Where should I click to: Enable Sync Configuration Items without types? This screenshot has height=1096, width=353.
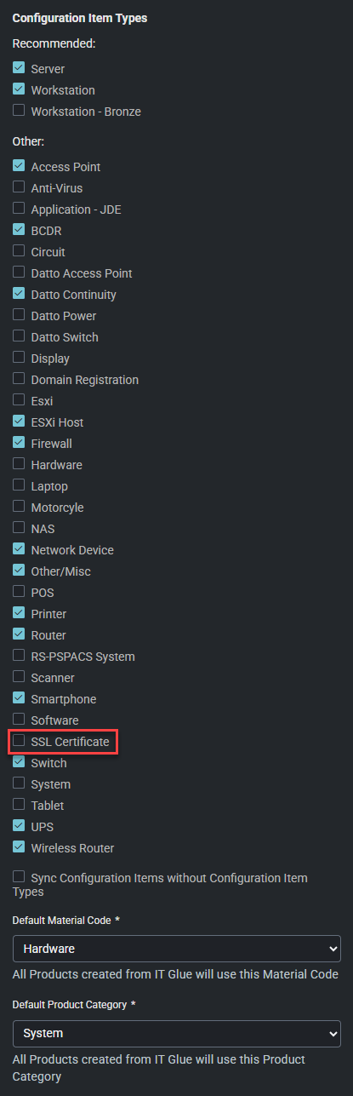pyautogui.click(x=19, y=876)
